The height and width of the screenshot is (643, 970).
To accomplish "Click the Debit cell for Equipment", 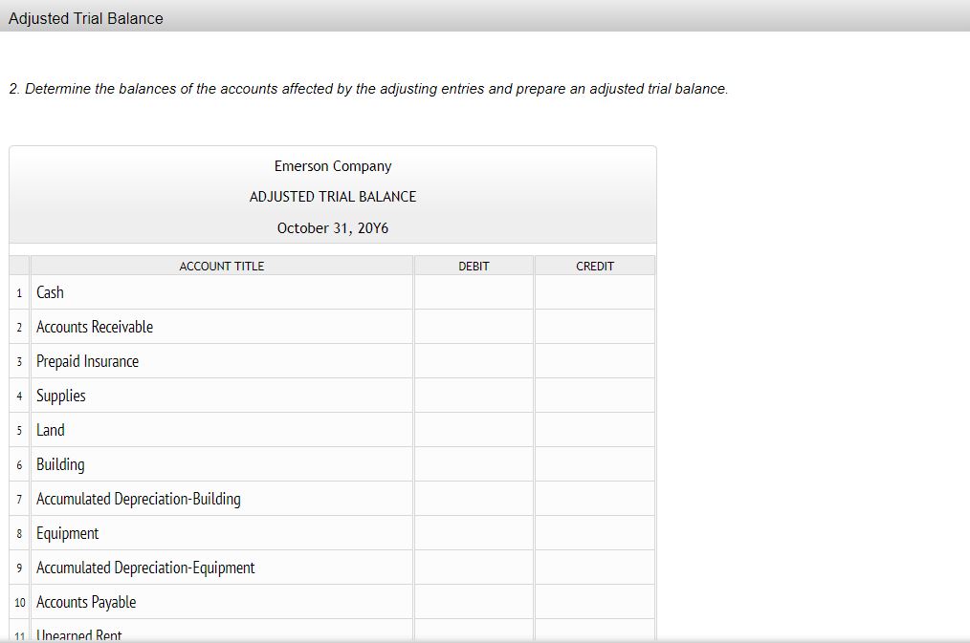I will pyautogui.click(x=473, y=532).
